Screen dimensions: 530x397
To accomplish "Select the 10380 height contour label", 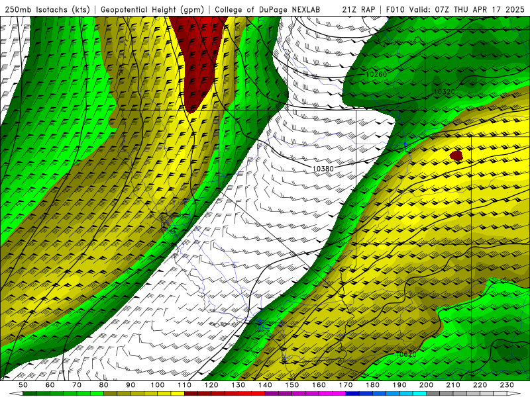I will pos(323,169).
